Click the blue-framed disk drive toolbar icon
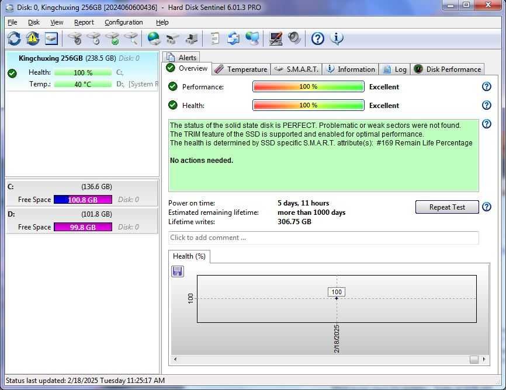Screen dimensions: 506x390 coord(51,39)
